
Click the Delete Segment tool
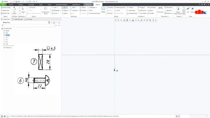119,8
